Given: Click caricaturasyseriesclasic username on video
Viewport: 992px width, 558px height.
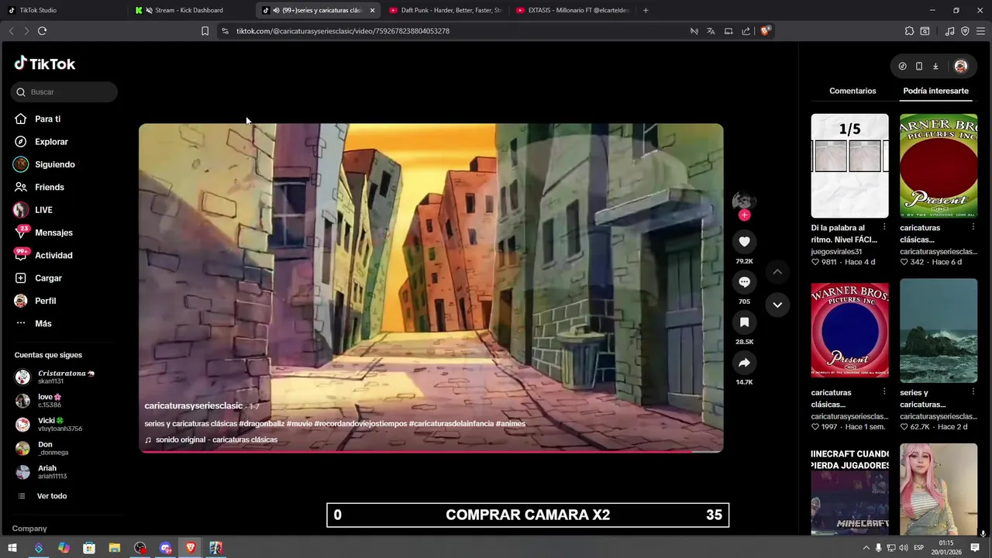Looking at the screenshot, I should (194, 406).
